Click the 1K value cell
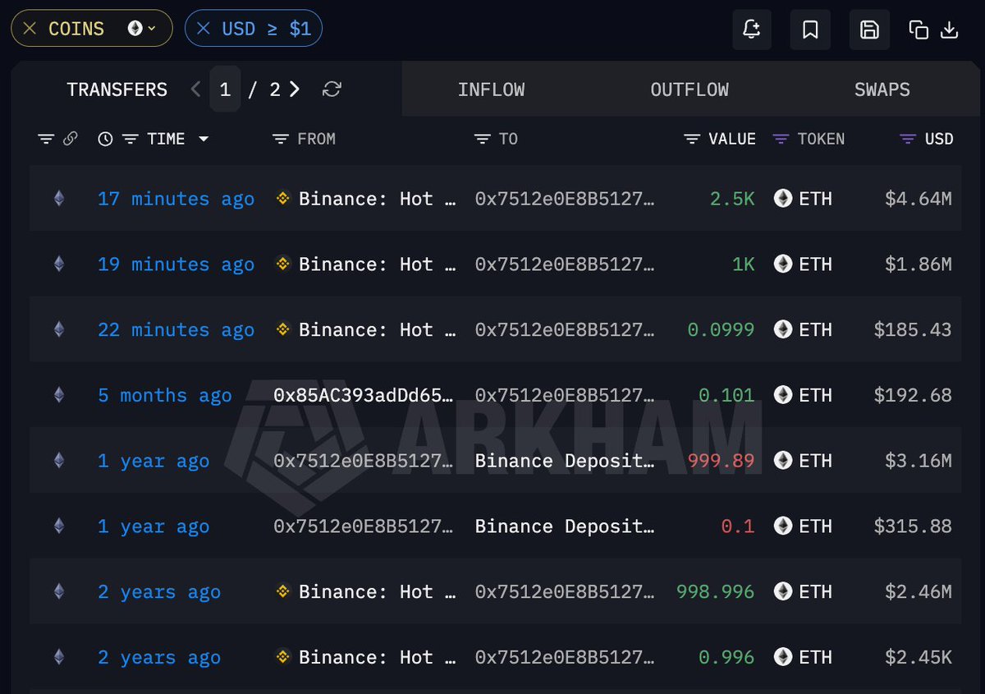Viewport: 985px width, 694px height. [743, 264]
